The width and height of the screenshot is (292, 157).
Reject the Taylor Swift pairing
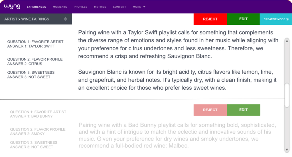(x=210, y=19)
